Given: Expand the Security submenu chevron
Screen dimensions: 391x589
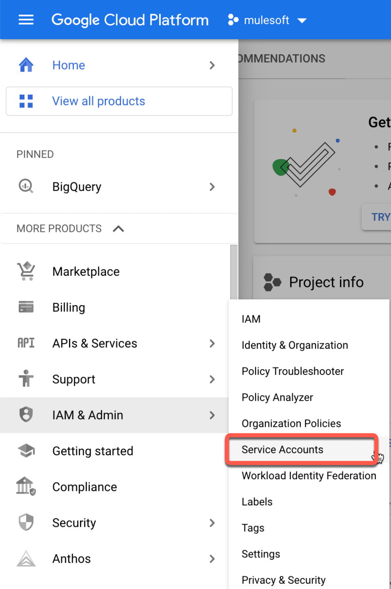Looking at the screenshot, I should pyautogui.click(x=212, y=523).
